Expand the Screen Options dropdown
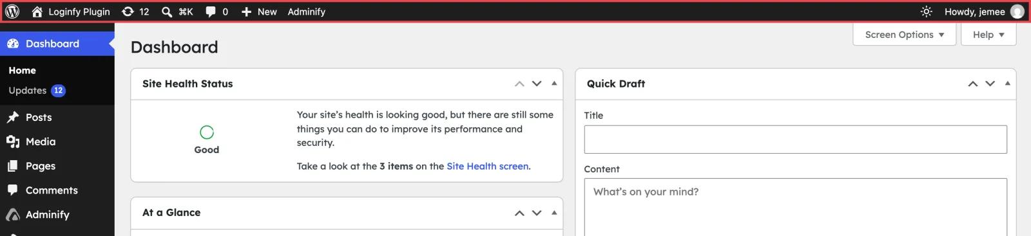The image size is (1031, 236). coord(905,35)
